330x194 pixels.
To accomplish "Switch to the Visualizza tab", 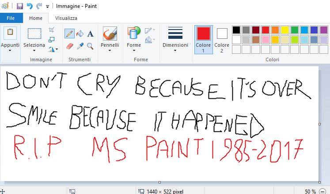I will click(66, 18).
